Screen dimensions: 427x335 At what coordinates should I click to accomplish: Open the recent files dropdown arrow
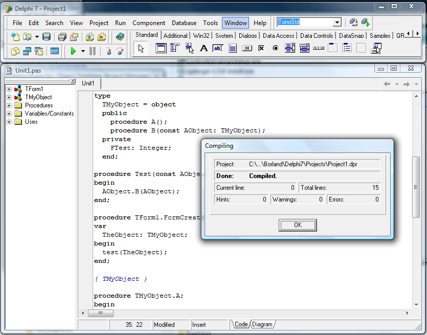pos(37,36)
